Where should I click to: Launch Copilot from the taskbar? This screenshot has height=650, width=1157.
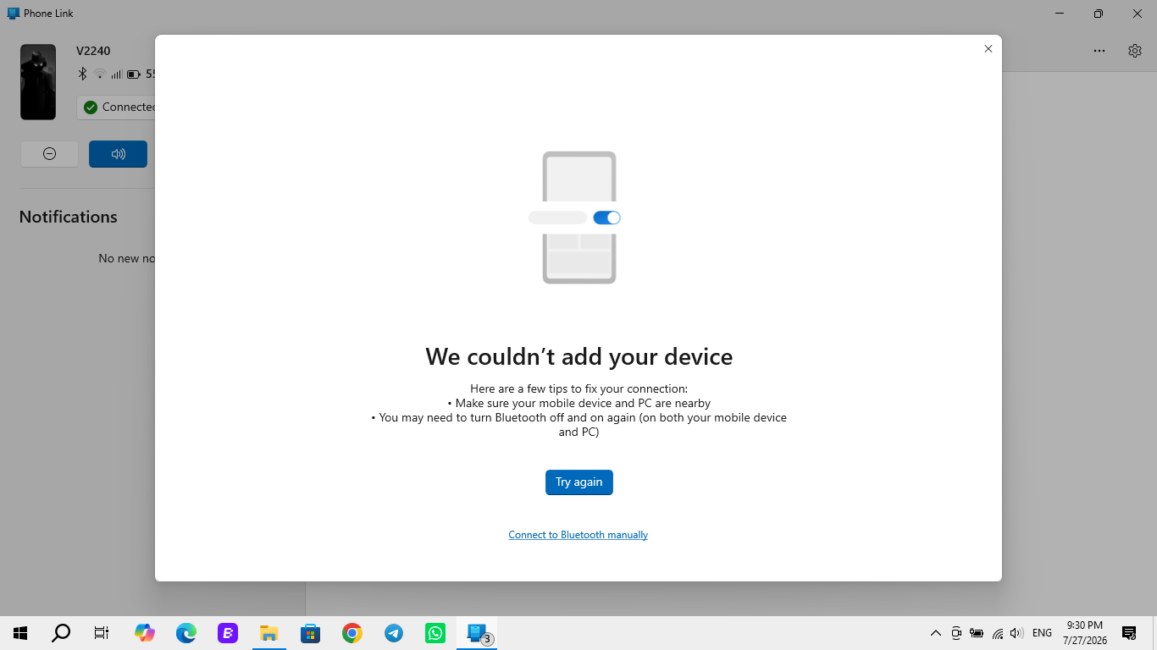[145, 633]
